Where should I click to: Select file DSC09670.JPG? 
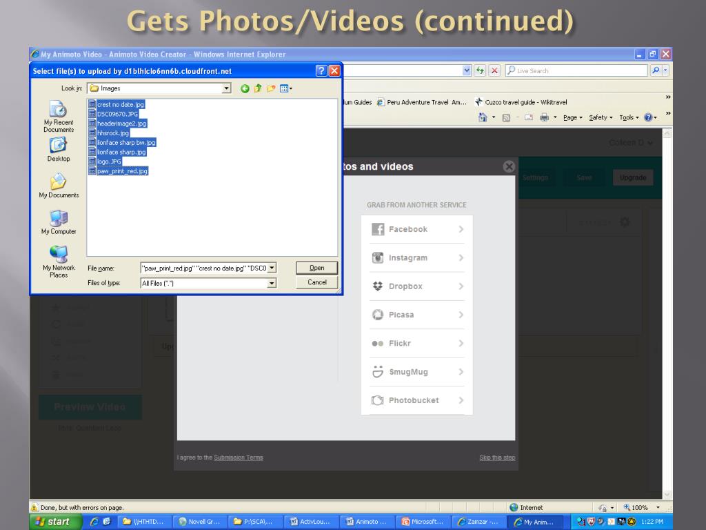(114, 114)
